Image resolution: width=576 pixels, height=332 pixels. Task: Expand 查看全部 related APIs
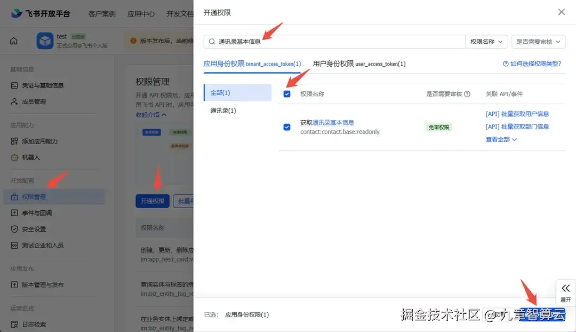coord(501,139)
